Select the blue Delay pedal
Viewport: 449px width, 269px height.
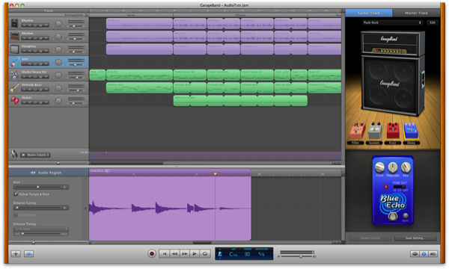(411, 131)
